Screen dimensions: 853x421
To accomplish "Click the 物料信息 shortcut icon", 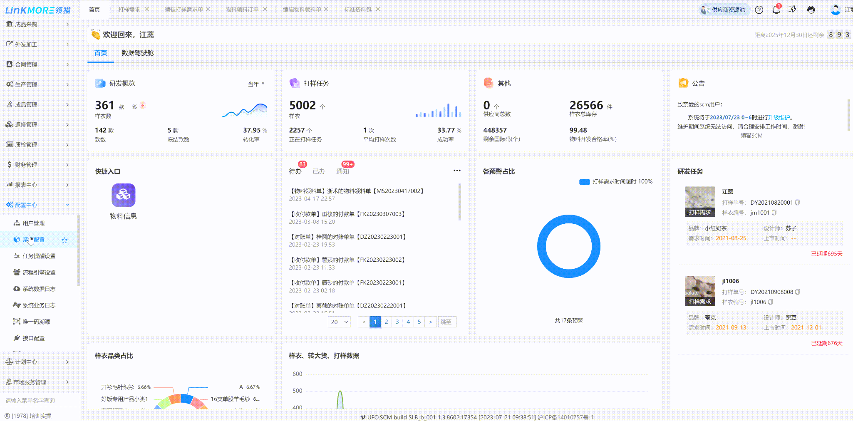I will click(123, 196).
